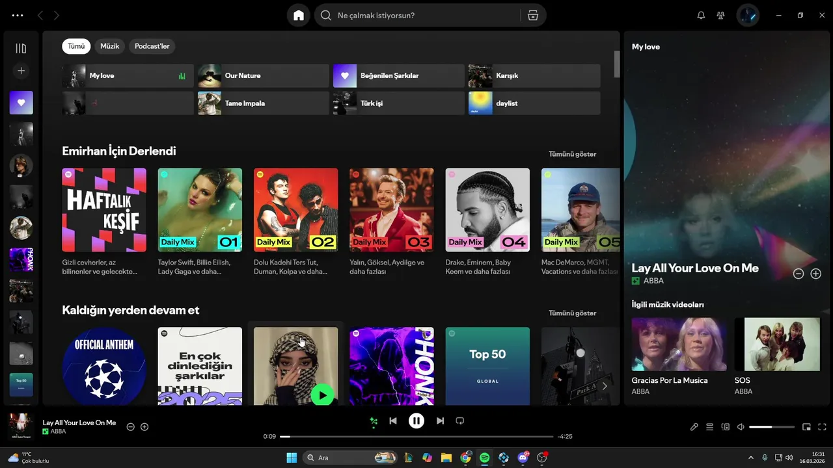Expand Your Library sidebar
The width and height of the screenshot is (833, 468).
coord(21,48)
